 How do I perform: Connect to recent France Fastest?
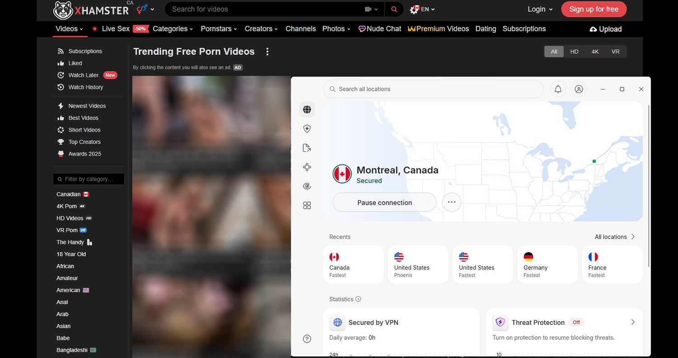tap(612, 264)
